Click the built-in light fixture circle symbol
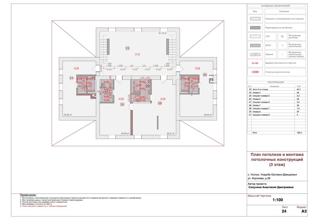Viewport: 311px width, 220px height. [x=282, y=45]
